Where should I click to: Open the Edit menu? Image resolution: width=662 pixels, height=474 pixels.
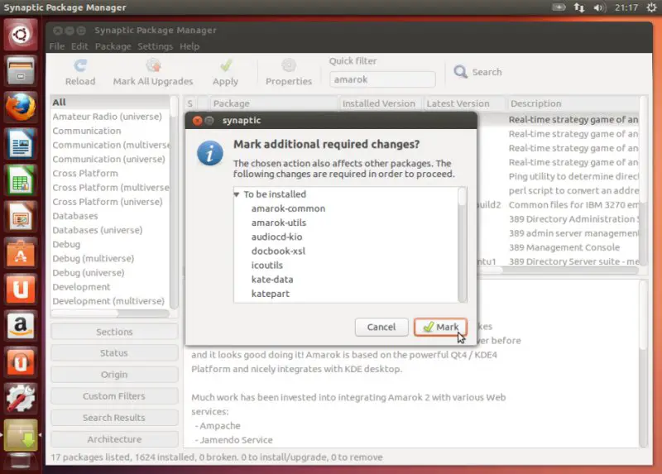coord(79,46)
